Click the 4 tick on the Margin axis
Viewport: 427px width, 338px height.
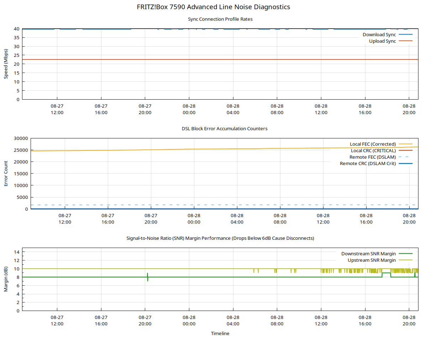[18, 294]
